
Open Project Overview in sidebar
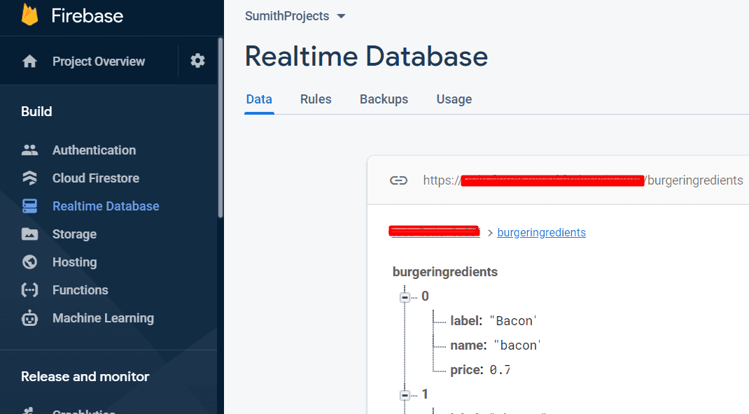pyautogui.click(x=99, y=62)
